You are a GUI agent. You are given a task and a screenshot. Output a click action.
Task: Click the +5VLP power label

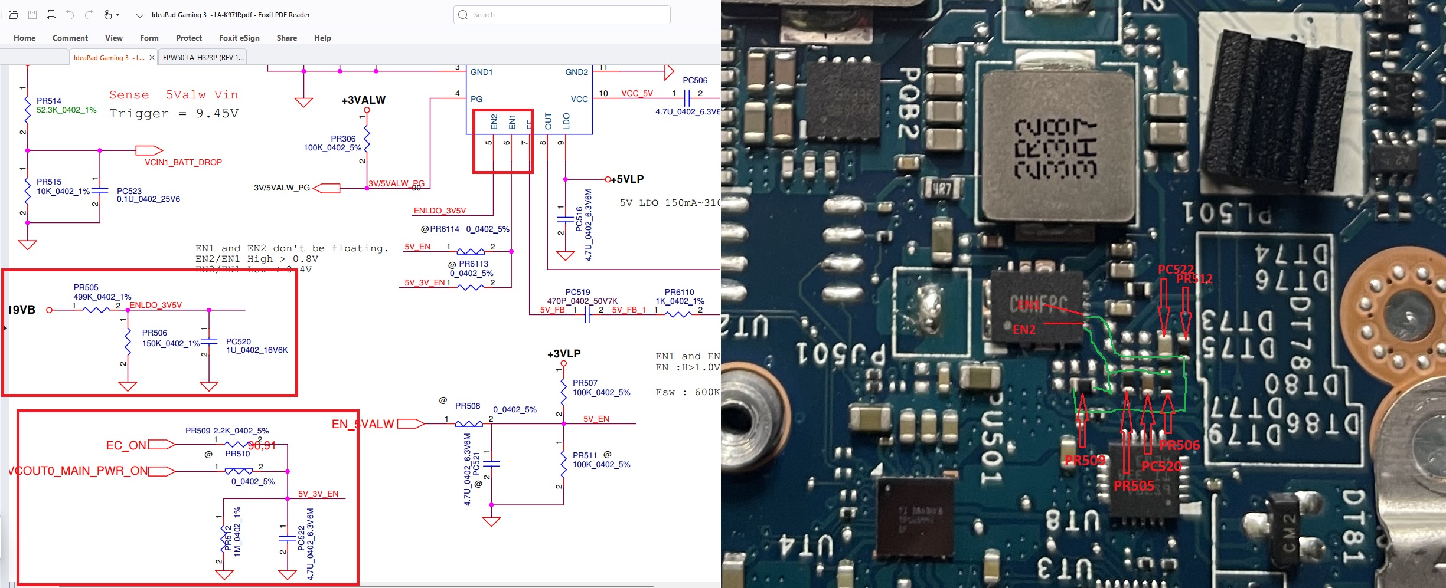pyautogui.click(x=627, y=179)
